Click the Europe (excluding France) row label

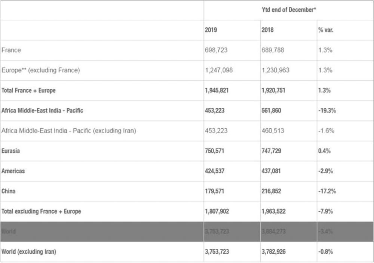click(x=41, y=70)
